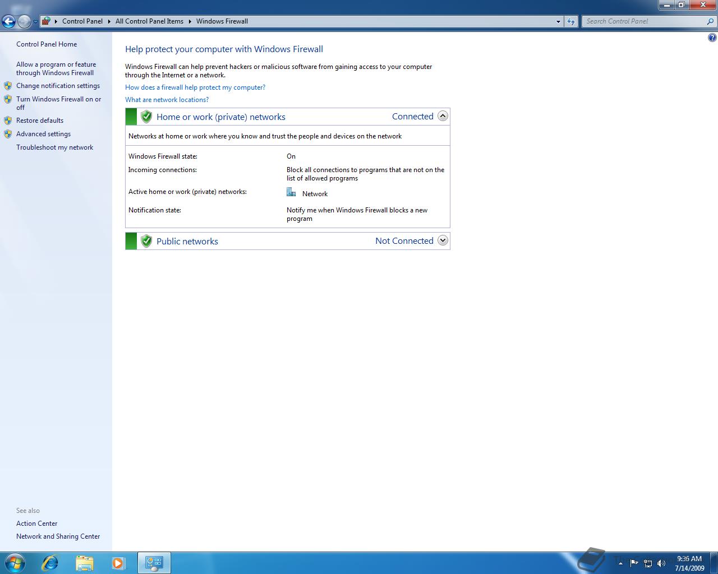
Task: Open the recent pages dropdown arrow
Action: 35,22
